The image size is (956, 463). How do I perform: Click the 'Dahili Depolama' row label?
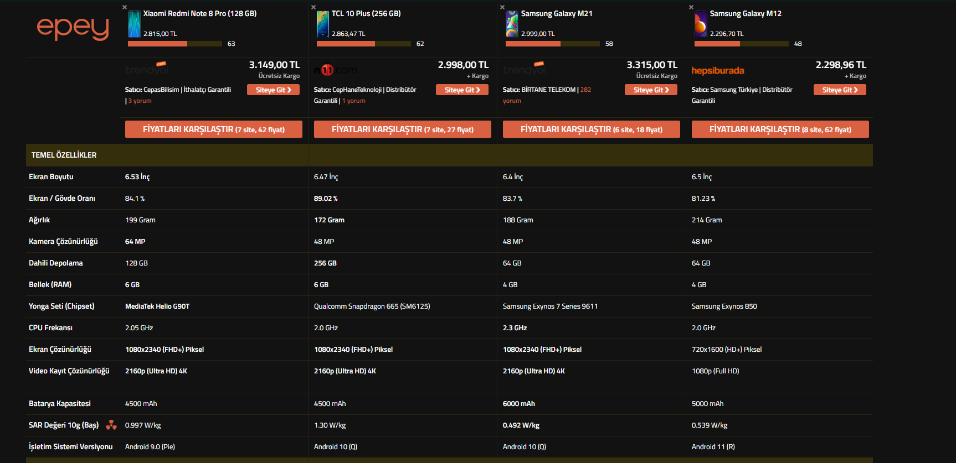pyautogui.click(x=56, y=263)
